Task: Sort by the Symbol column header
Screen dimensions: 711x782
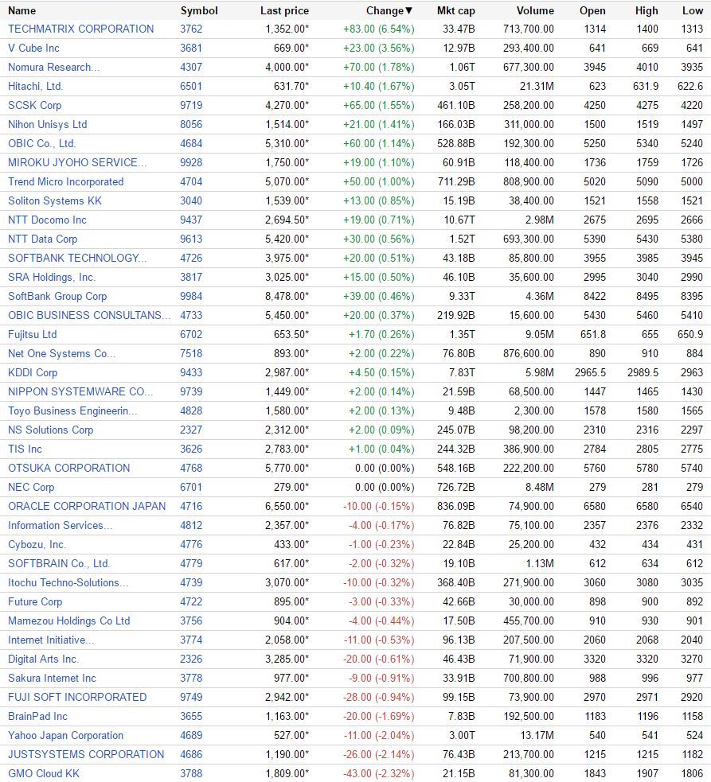Action: point(199,10)
